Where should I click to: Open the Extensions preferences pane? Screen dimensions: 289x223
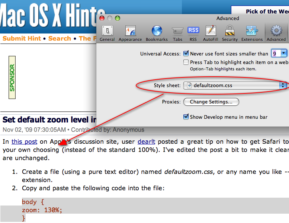pos(252,34)
